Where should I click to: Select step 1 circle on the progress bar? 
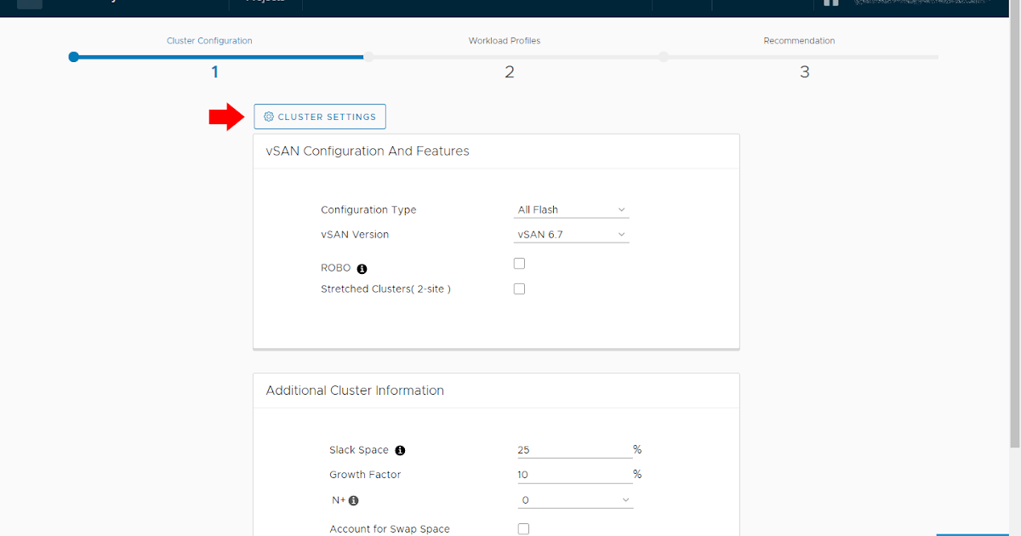coord(73,57)
